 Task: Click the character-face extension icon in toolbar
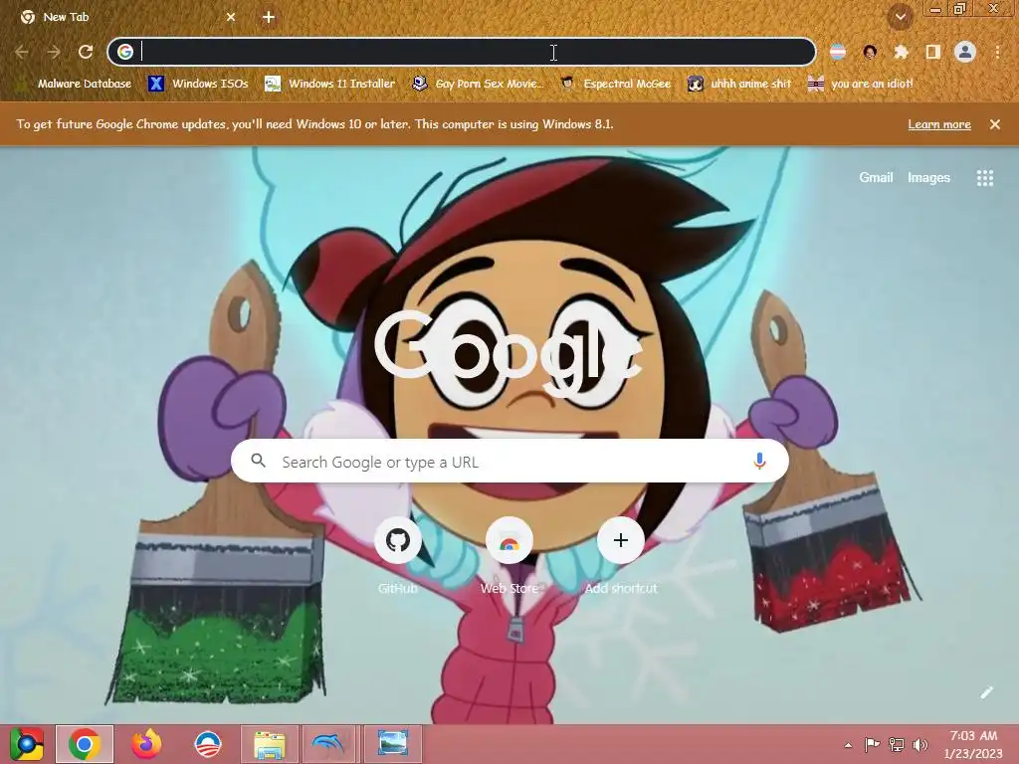(870, 52)
